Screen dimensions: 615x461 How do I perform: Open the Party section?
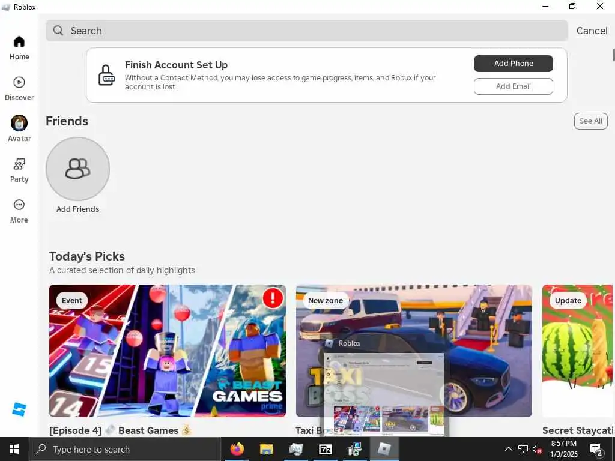pyautogui.click(x=19, y=170)
